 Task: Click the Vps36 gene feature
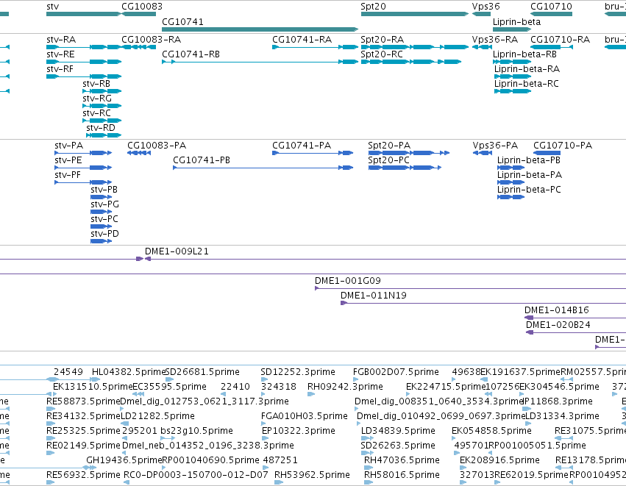[x=482, y=14]
